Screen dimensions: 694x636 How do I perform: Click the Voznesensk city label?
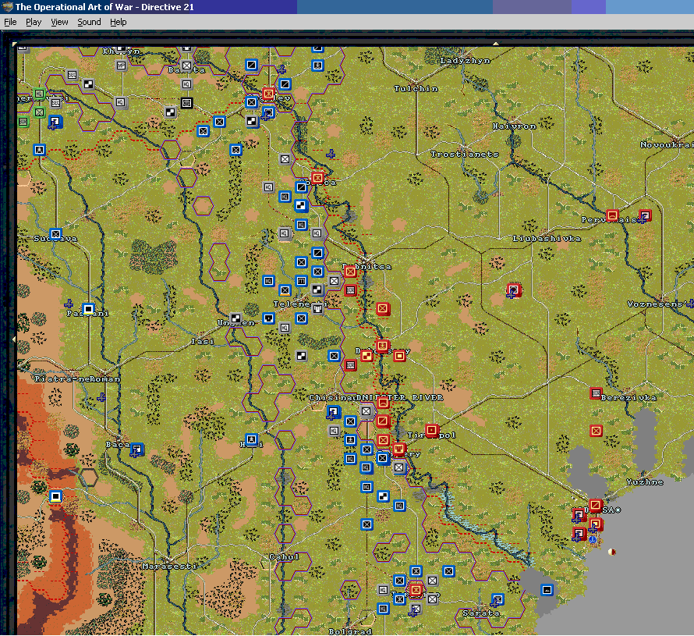(x=657, y=304)
